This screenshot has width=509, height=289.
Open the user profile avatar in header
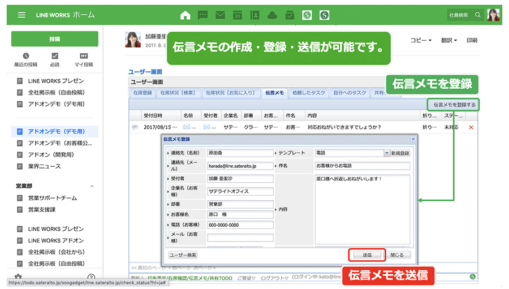point(493,15)
